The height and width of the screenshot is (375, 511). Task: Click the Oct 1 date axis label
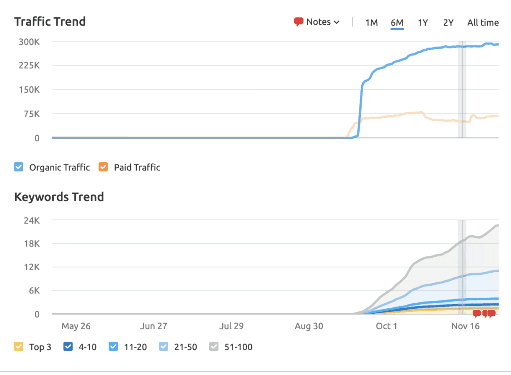(387, 326)
